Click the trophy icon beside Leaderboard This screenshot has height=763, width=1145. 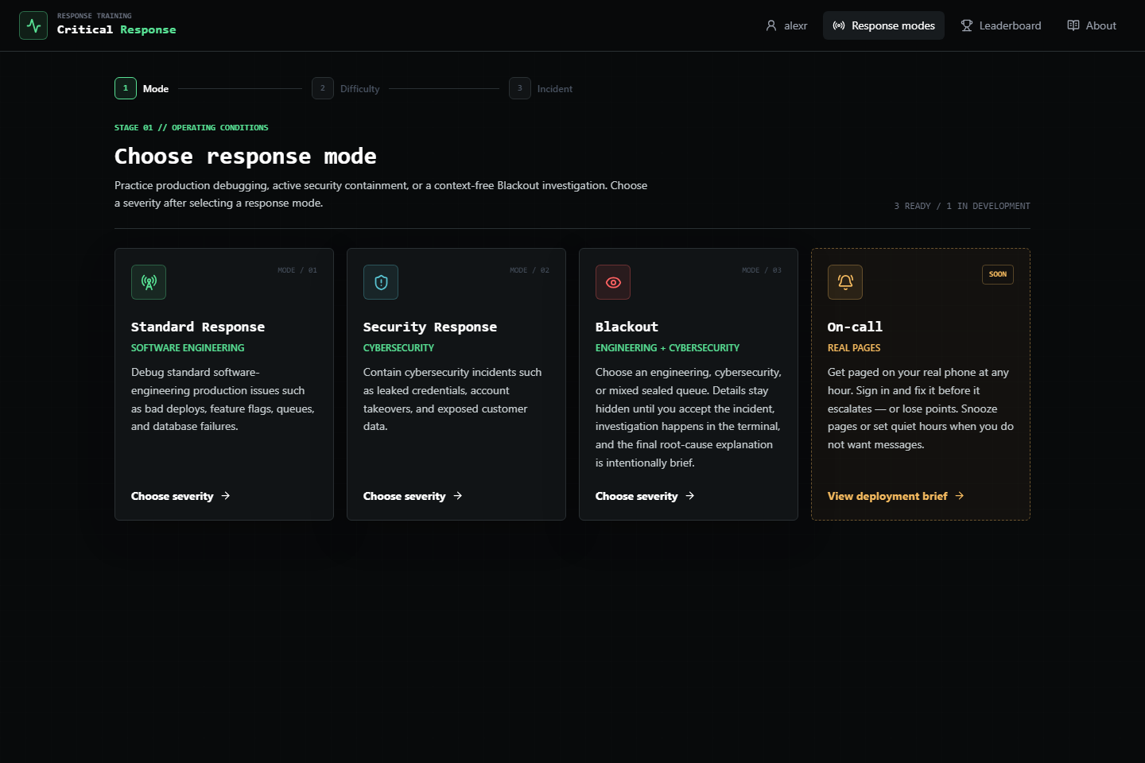967,25
